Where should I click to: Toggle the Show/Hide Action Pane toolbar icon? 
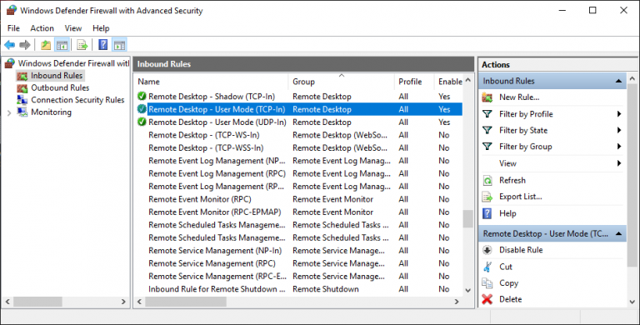[120, 45]
